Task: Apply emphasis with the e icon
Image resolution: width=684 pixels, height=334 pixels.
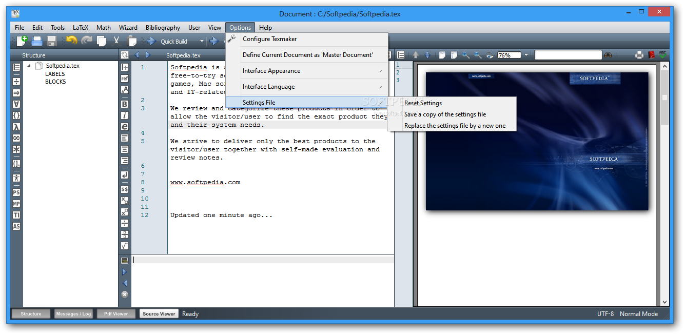Action: [x=125, y=127]
